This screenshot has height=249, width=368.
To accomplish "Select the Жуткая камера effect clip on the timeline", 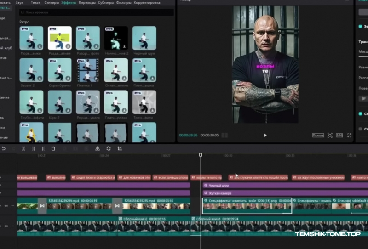I will (285, 193).
